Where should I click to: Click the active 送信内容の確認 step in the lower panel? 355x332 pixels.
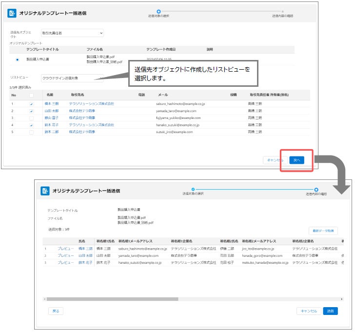coord(316,190)
